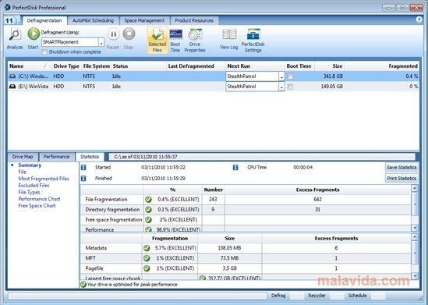This screenshot has height=305, width=428.
Task: Open PerfectDisk Settings
Action: 253,41
